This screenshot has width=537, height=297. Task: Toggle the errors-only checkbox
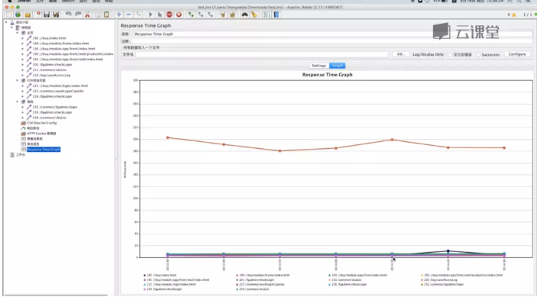point(450,54)
